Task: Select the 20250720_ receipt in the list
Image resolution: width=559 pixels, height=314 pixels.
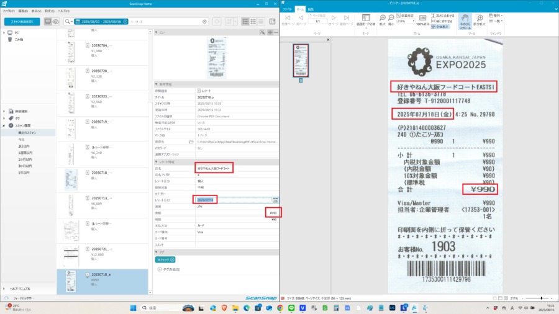Action: (102, 78)
